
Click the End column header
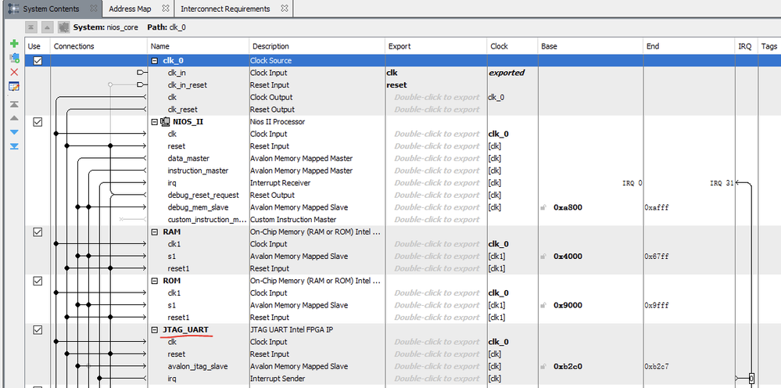tap(689, 46)
